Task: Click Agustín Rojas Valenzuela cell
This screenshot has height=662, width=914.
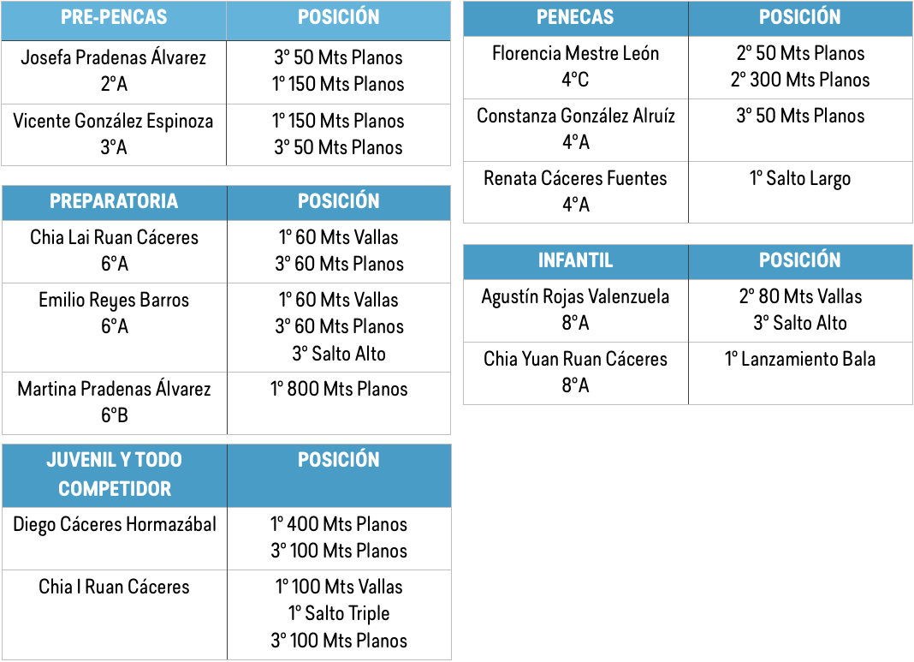Action: click(x=575, y=310)
